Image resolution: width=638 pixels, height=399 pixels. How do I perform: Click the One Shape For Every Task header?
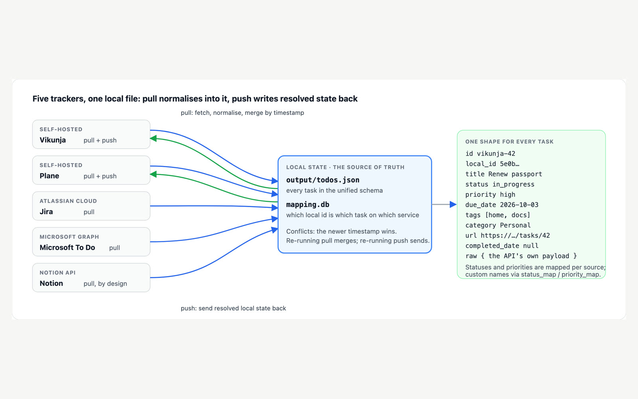[509, 142]
